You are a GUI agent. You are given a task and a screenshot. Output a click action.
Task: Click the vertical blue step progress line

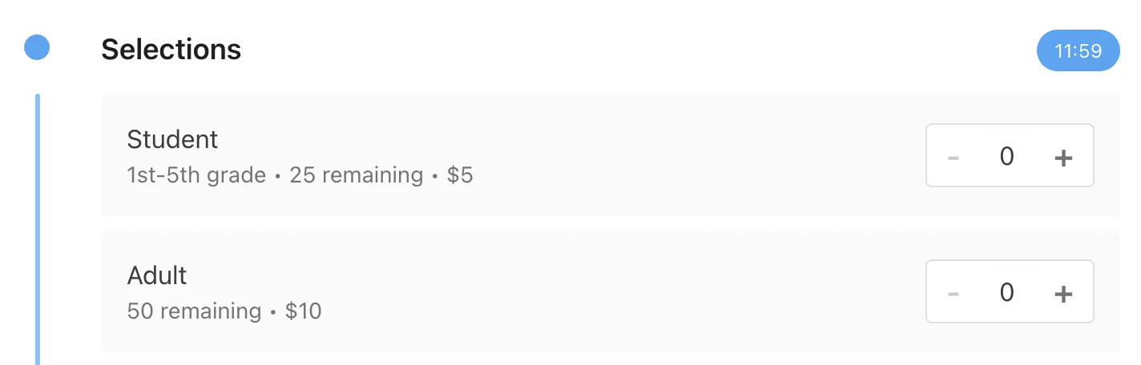point(38,232)
